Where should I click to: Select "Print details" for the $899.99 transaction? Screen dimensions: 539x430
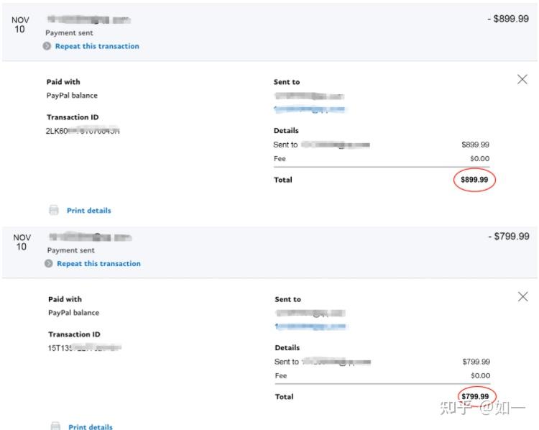[88, 211]
